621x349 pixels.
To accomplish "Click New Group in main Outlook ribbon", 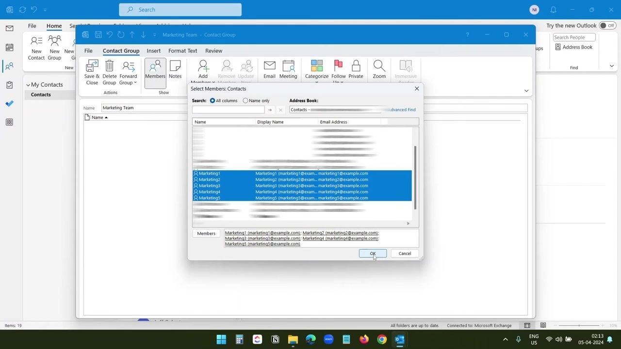I will (54, 48).
